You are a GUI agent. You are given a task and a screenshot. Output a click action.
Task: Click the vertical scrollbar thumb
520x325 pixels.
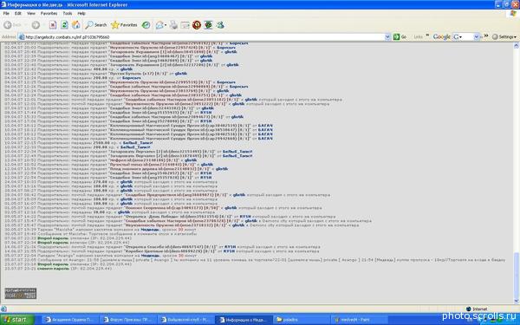tap(517, 275)
